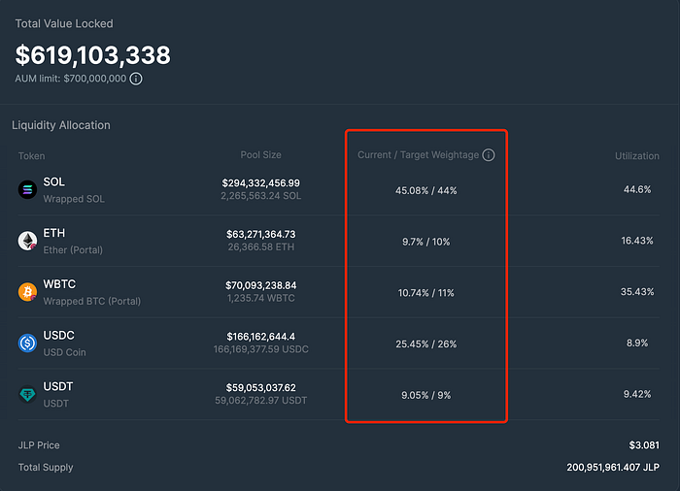Click the Current / Target Weightage header text

click(x=418, y=155)
